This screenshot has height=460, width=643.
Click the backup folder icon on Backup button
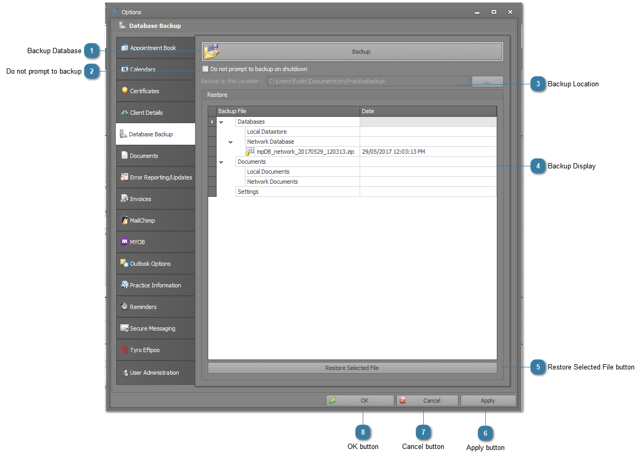[212, 52]
